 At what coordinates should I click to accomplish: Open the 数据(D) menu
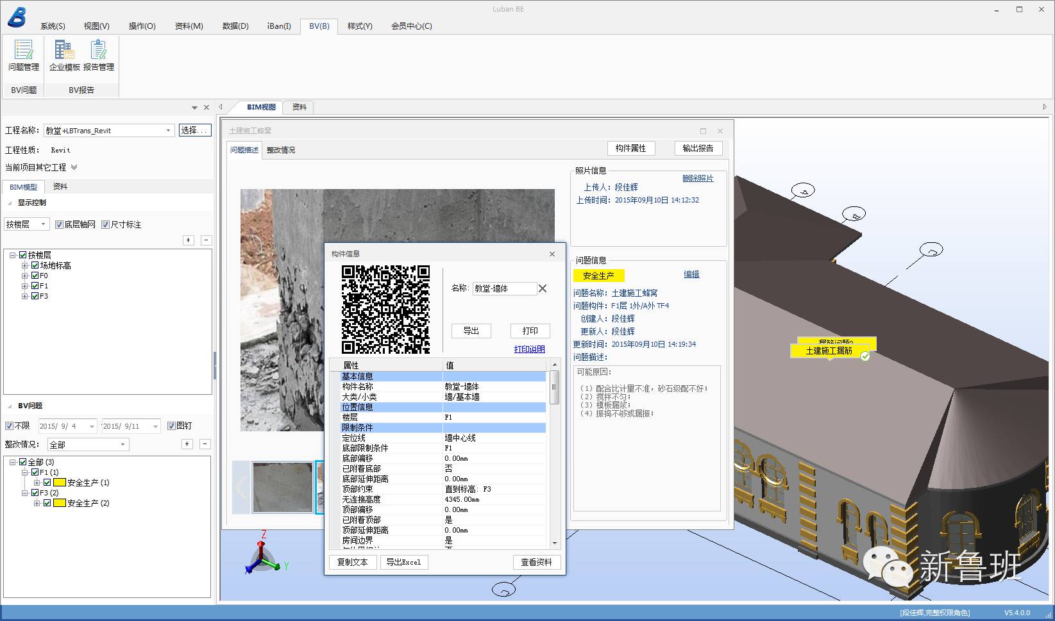click(235, 26)
